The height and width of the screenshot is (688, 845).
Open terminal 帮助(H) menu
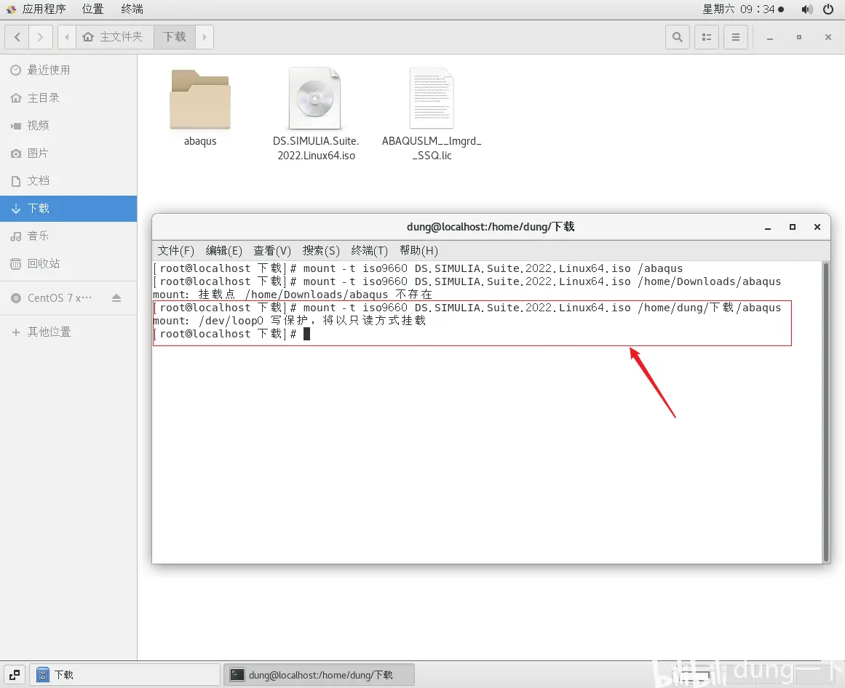tap(418, 251)
